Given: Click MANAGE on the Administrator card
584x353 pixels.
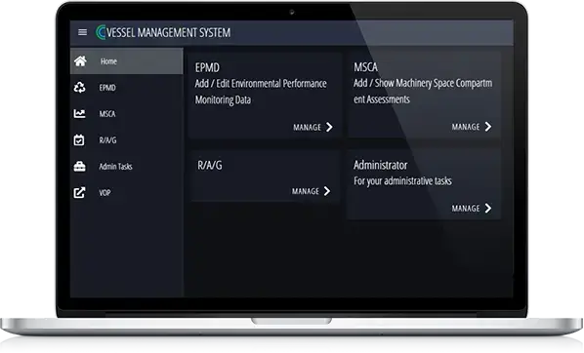Looking at the screenshot, I should [x=466, y=209].
